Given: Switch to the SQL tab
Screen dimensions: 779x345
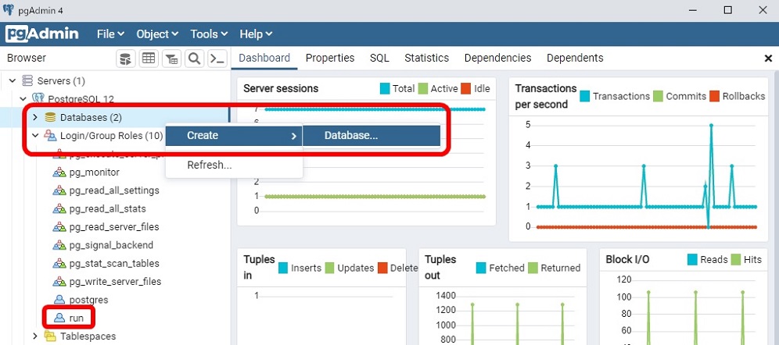Looking at the screenshot, I should tap(379, 58).
